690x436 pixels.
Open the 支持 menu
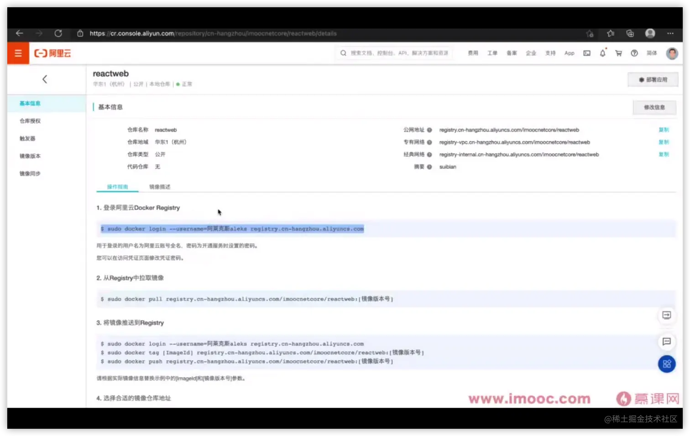[550, 53]
